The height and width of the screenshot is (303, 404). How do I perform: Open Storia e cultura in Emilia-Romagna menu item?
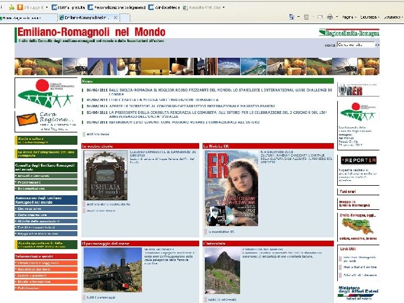[46, 140]
